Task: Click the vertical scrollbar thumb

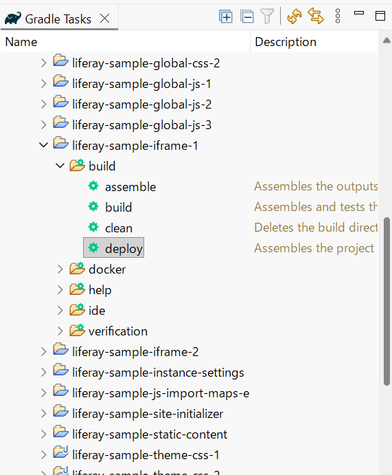Action: (387, 301)
